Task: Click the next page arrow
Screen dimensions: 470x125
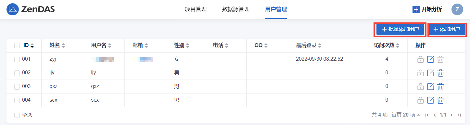Action: [451, 115]
